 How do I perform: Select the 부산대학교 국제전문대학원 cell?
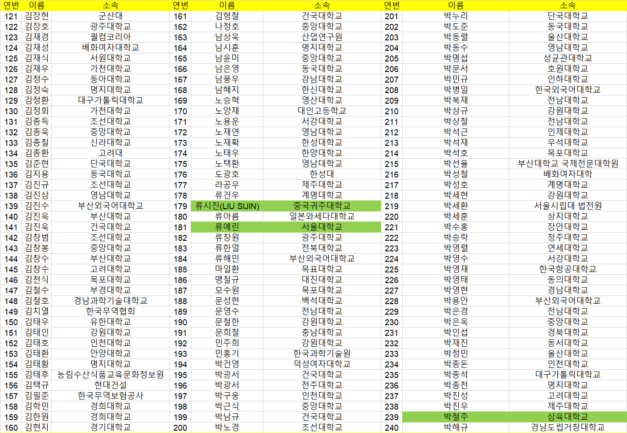[x=567, y=164]
